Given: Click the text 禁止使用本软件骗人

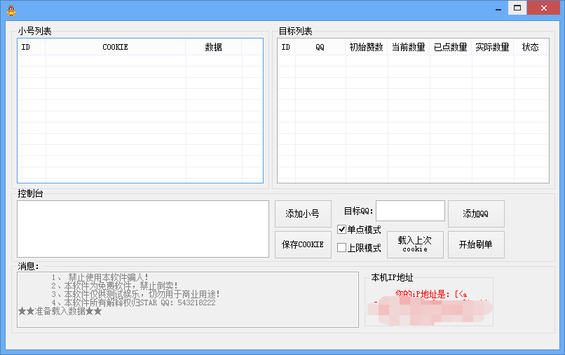Looking at the screenshot, I should click(107, 277).
